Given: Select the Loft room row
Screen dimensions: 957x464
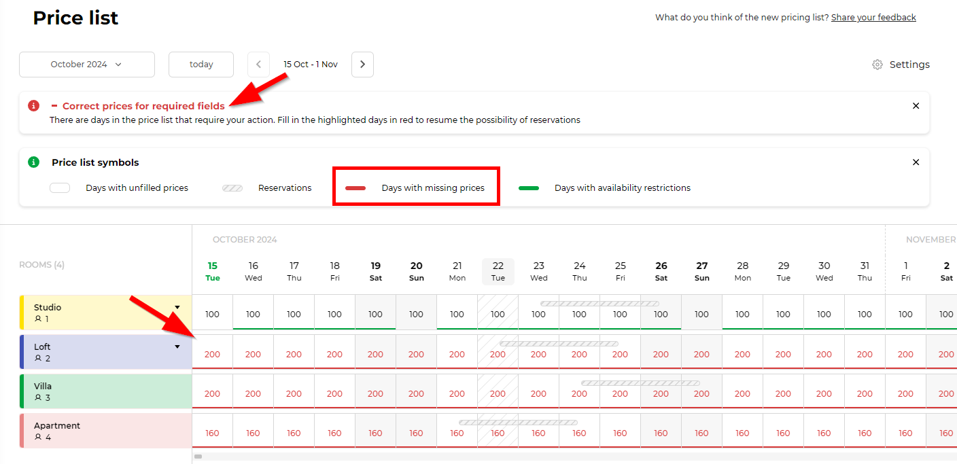Looking at the screenshot, I should (106, 352).
